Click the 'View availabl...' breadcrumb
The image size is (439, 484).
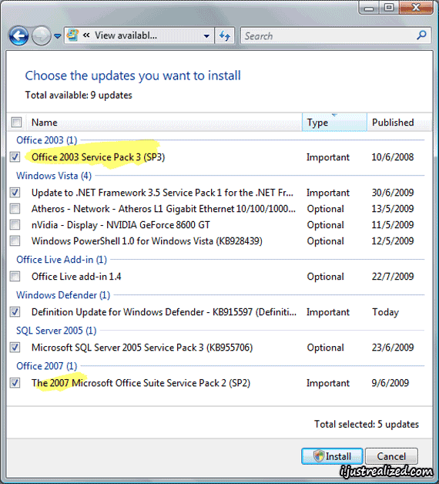(126, 35)
